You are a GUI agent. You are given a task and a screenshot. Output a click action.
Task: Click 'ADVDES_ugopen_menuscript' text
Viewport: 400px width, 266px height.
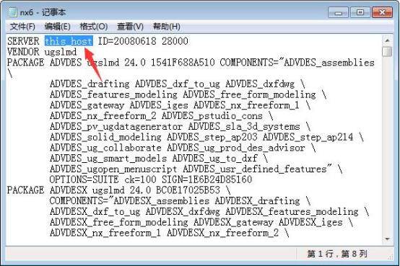pyautogui.click(x=113, y=169)
